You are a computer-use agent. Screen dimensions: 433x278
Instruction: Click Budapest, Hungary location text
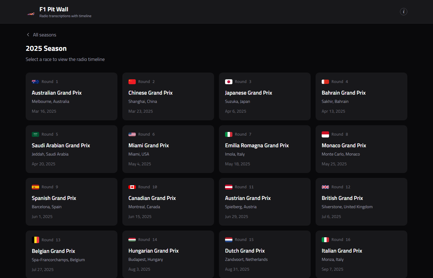point(146,260)
